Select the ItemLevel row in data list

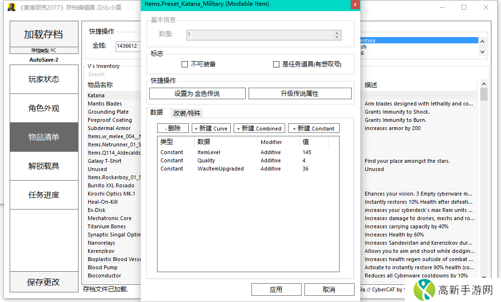209,152
